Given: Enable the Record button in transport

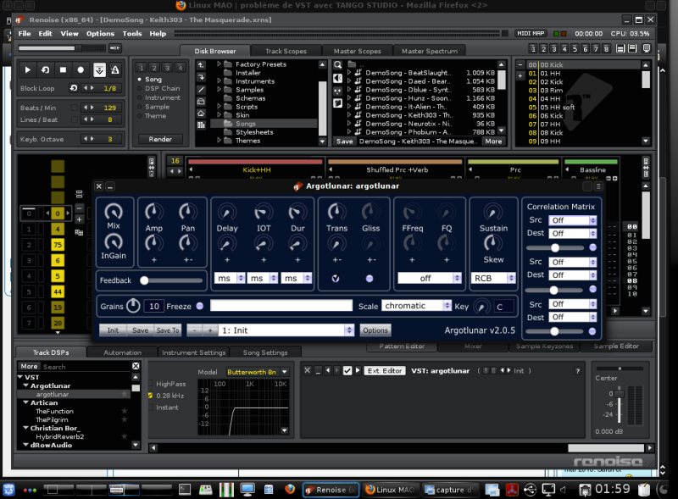Looking at the screenshot, I should 81,69.
